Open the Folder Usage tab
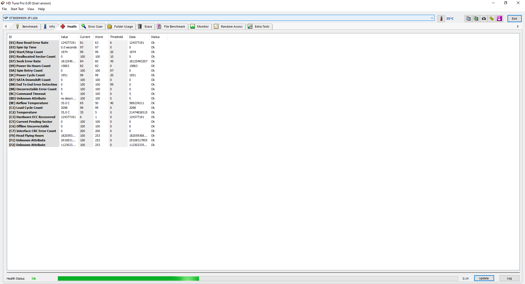525x284 pixels. tap(120, 27)
